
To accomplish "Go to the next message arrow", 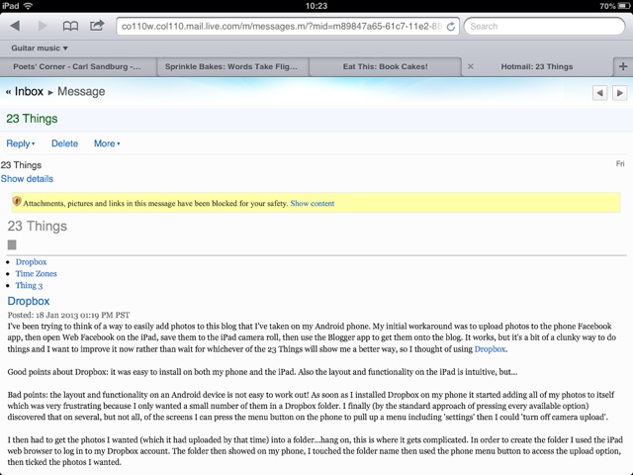I will (x=620, y=93).
